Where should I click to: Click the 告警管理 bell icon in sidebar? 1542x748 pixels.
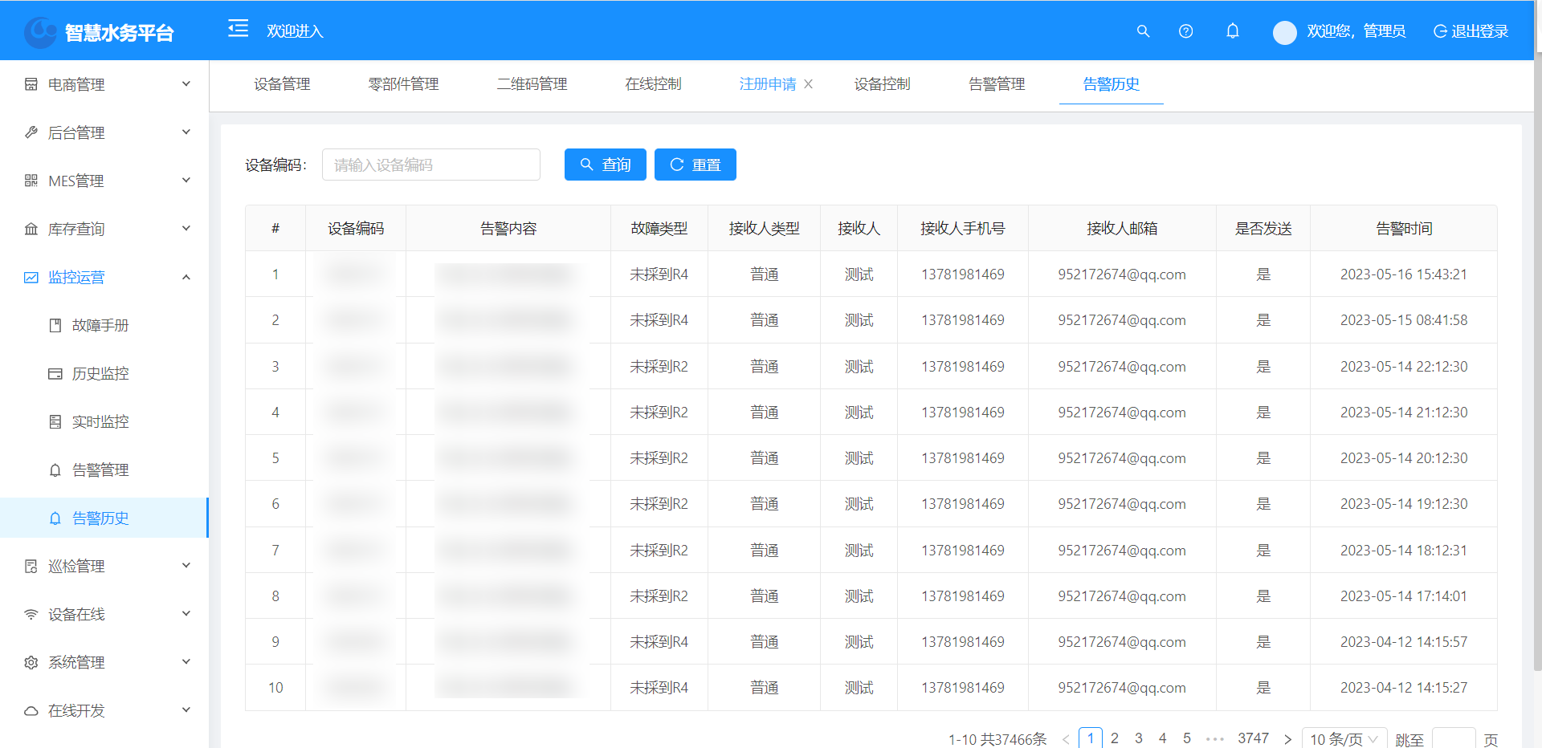pos(55,470)
